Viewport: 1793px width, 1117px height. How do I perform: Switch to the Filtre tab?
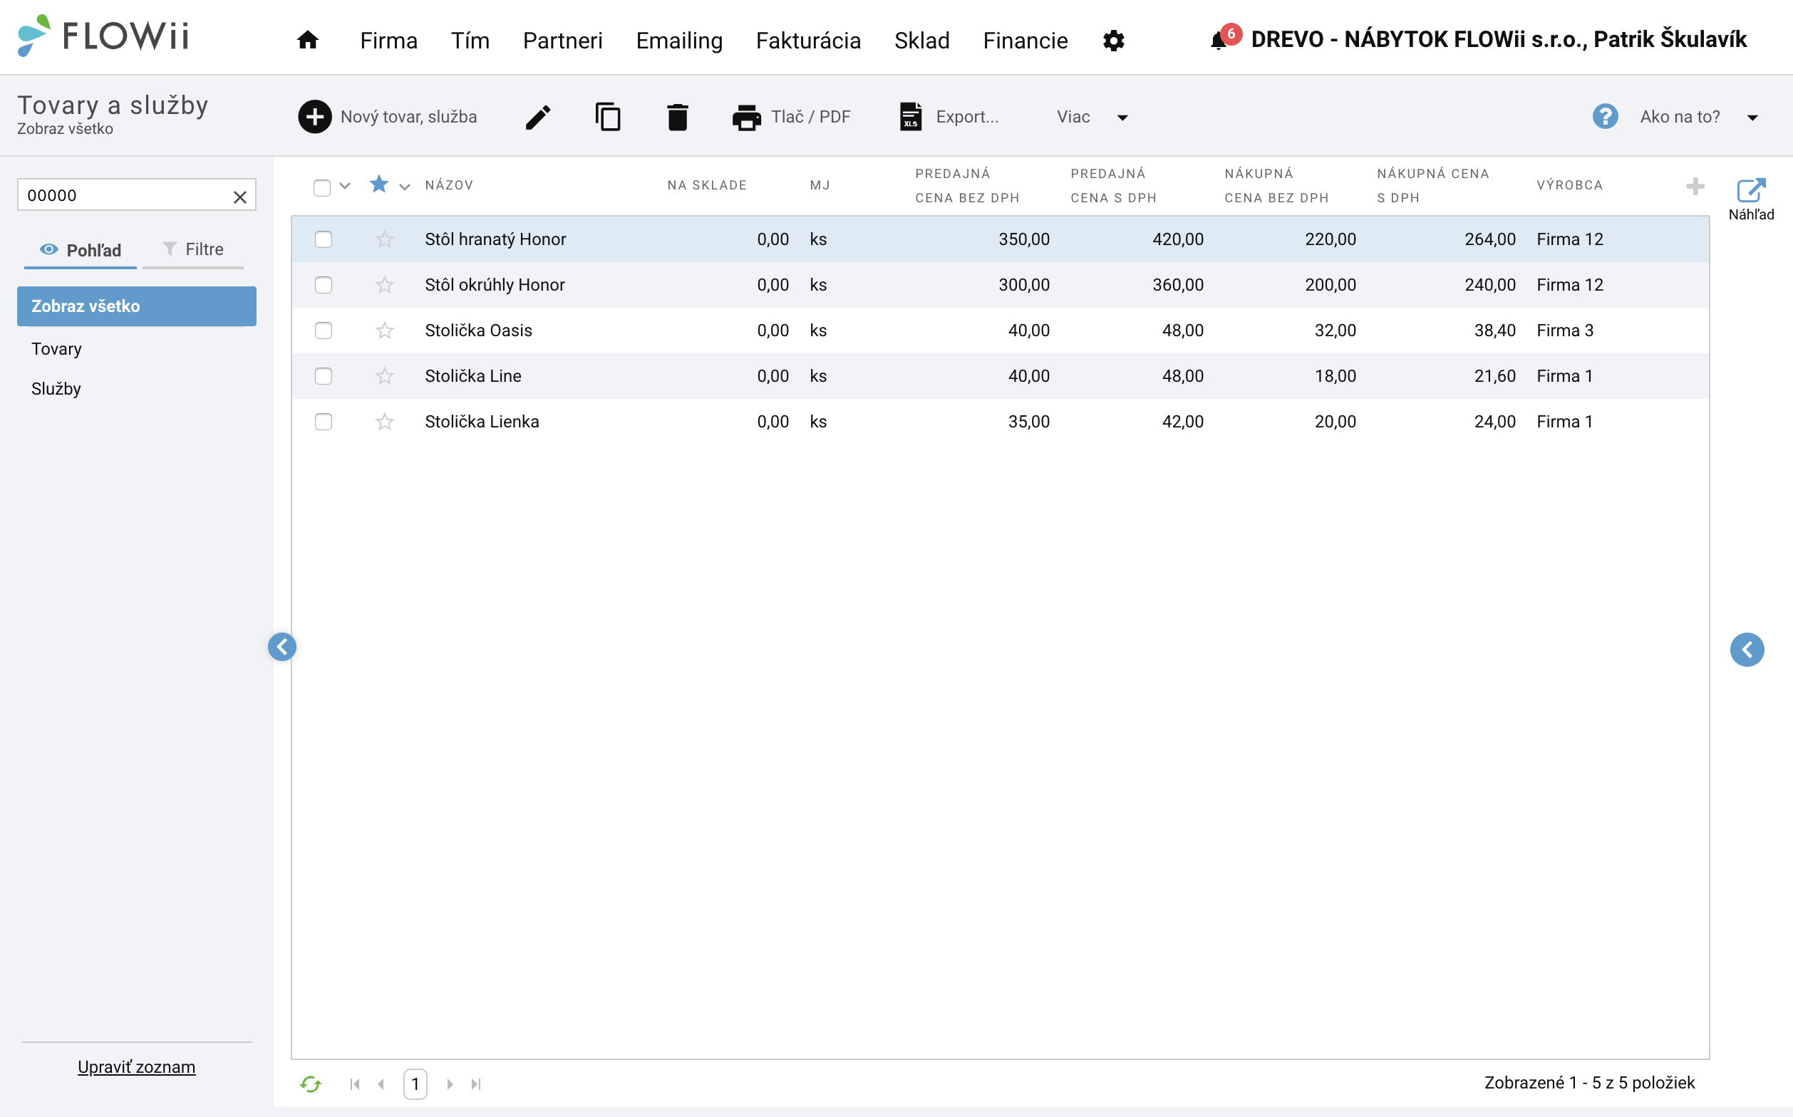point(193,250)
